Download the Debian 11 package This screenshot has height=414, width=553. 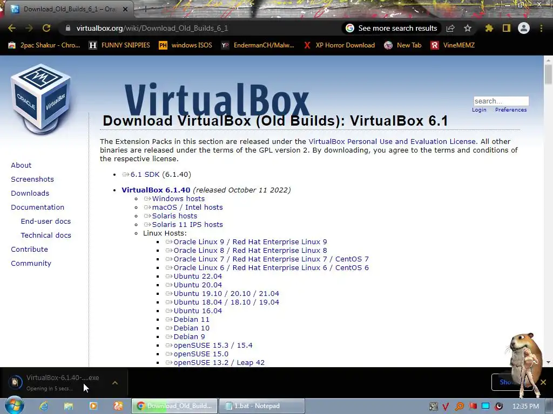(x=187, y=319)
